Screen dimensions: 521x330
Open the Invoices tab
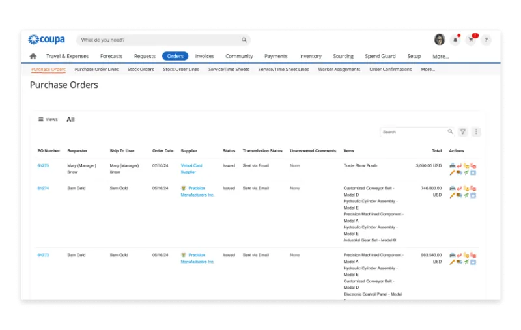[204, 56]
